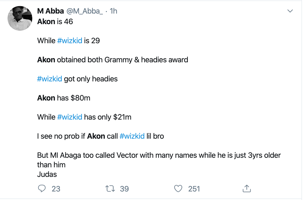The image size is (305, 200).
Task: Retweet this tweet via retweet icon
Action: coord(110,188)
